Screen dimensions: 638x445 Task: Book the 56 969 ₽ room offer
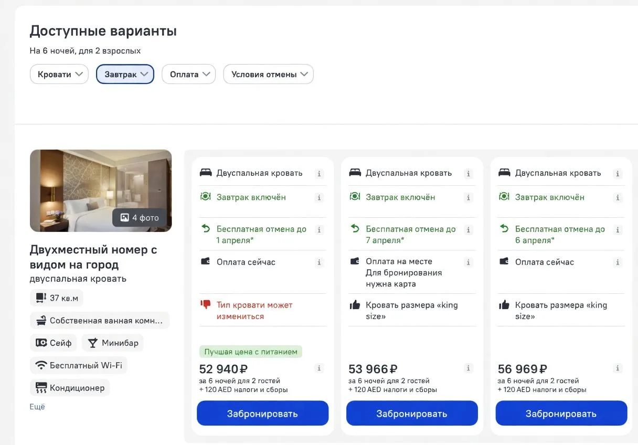point(561,414)
